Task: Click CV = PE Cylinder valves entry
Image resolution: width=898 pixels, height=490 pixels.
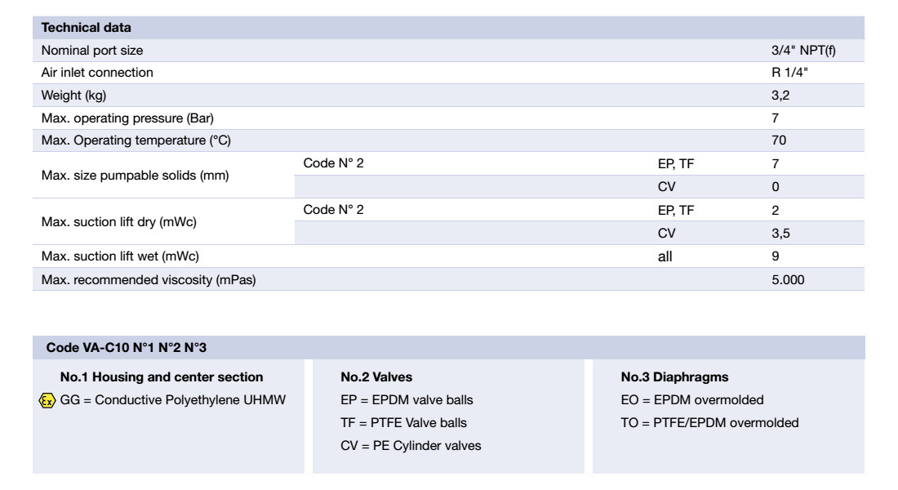Action: [411, 446]
